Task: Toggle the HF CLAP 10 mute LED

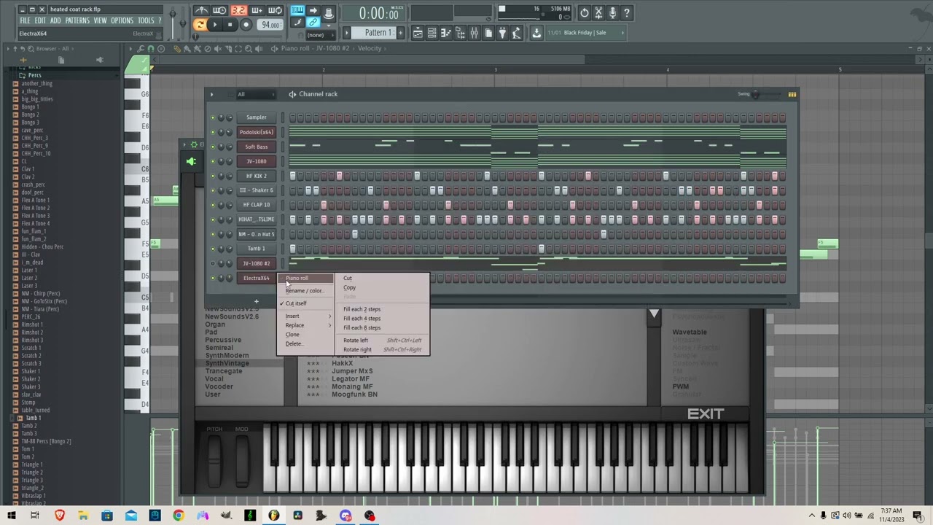Action: pos(213,205)
